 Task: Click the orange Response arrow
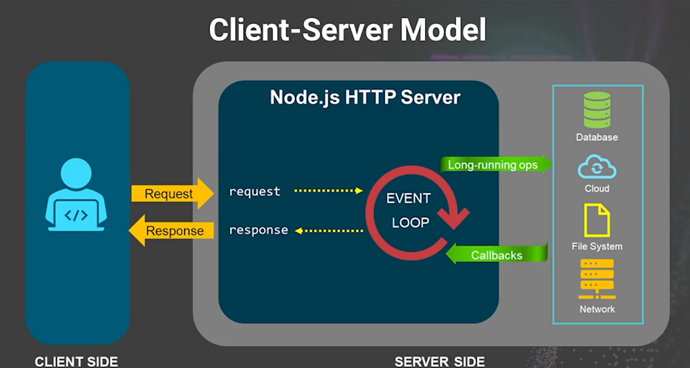click(x=171, y=231)
